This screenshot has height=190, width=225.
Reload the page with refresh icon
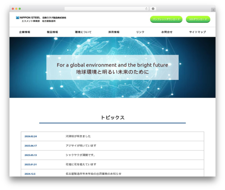coord(146,9)
